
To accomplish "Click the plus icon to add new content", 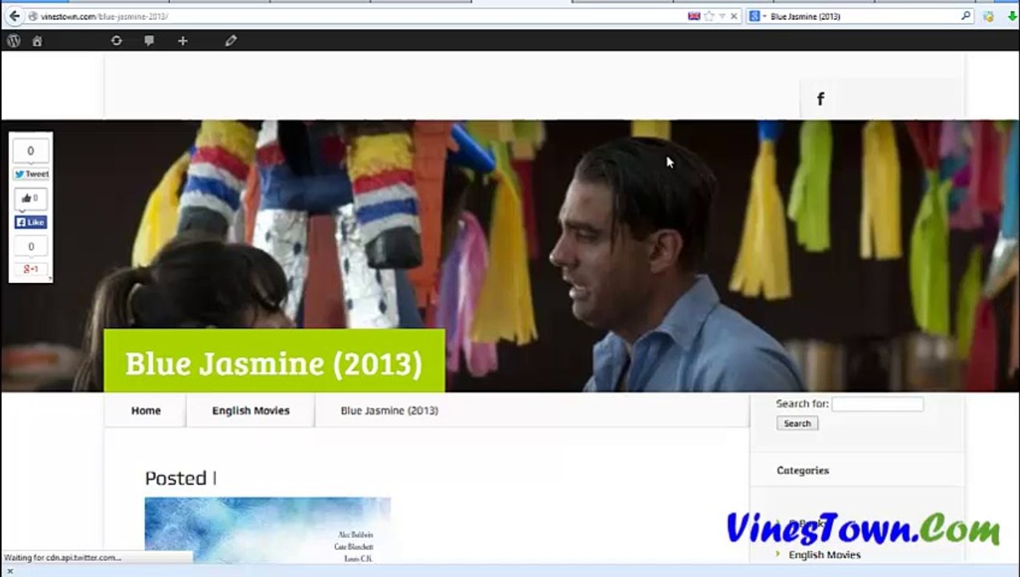I will [x=183, y=41].
